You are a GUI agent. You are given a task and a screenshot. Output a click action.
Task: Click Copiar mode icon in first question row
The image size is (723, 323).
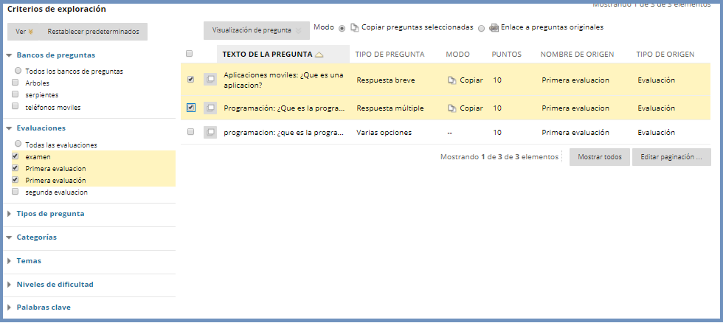pos(452,80)
